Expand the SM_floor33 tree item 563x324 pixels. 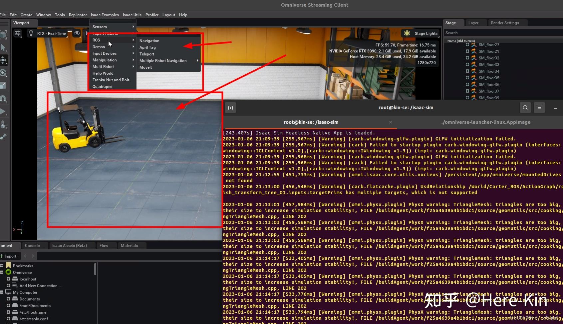pos(467,64)
